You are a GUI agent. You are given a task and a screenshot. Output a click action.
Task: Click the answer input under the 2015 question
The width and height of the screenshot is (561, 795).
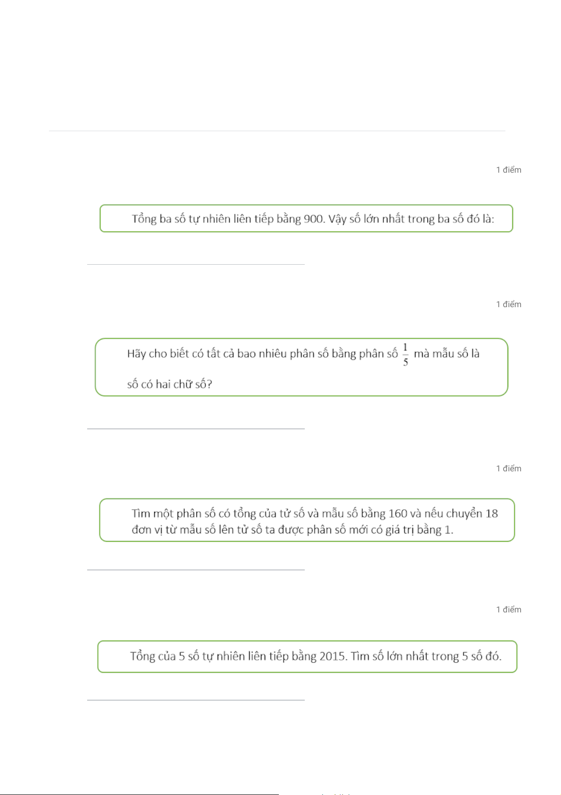tap(195, 694)
